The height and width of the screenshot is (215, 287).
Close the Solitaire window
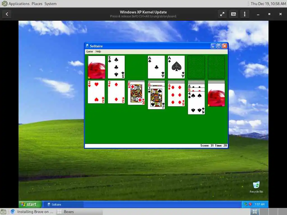[x=224, y=46]
